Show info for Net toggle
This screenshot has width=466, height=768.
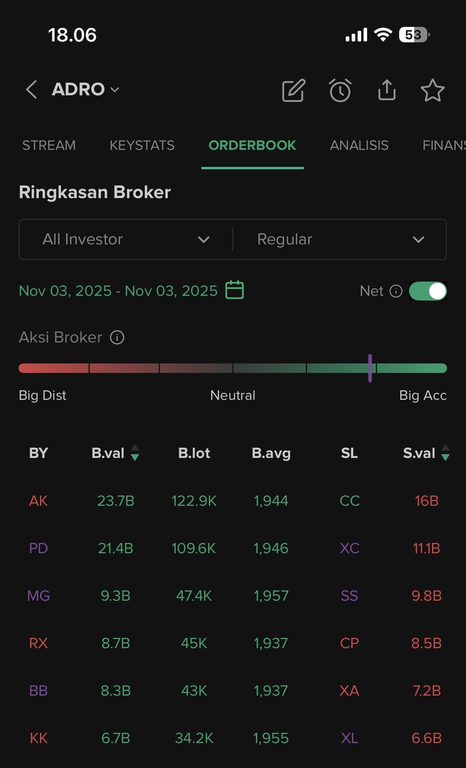point(396,291)
